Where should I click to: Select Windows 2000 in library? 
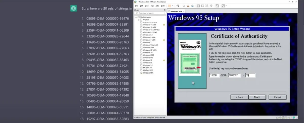click(148, 55)
